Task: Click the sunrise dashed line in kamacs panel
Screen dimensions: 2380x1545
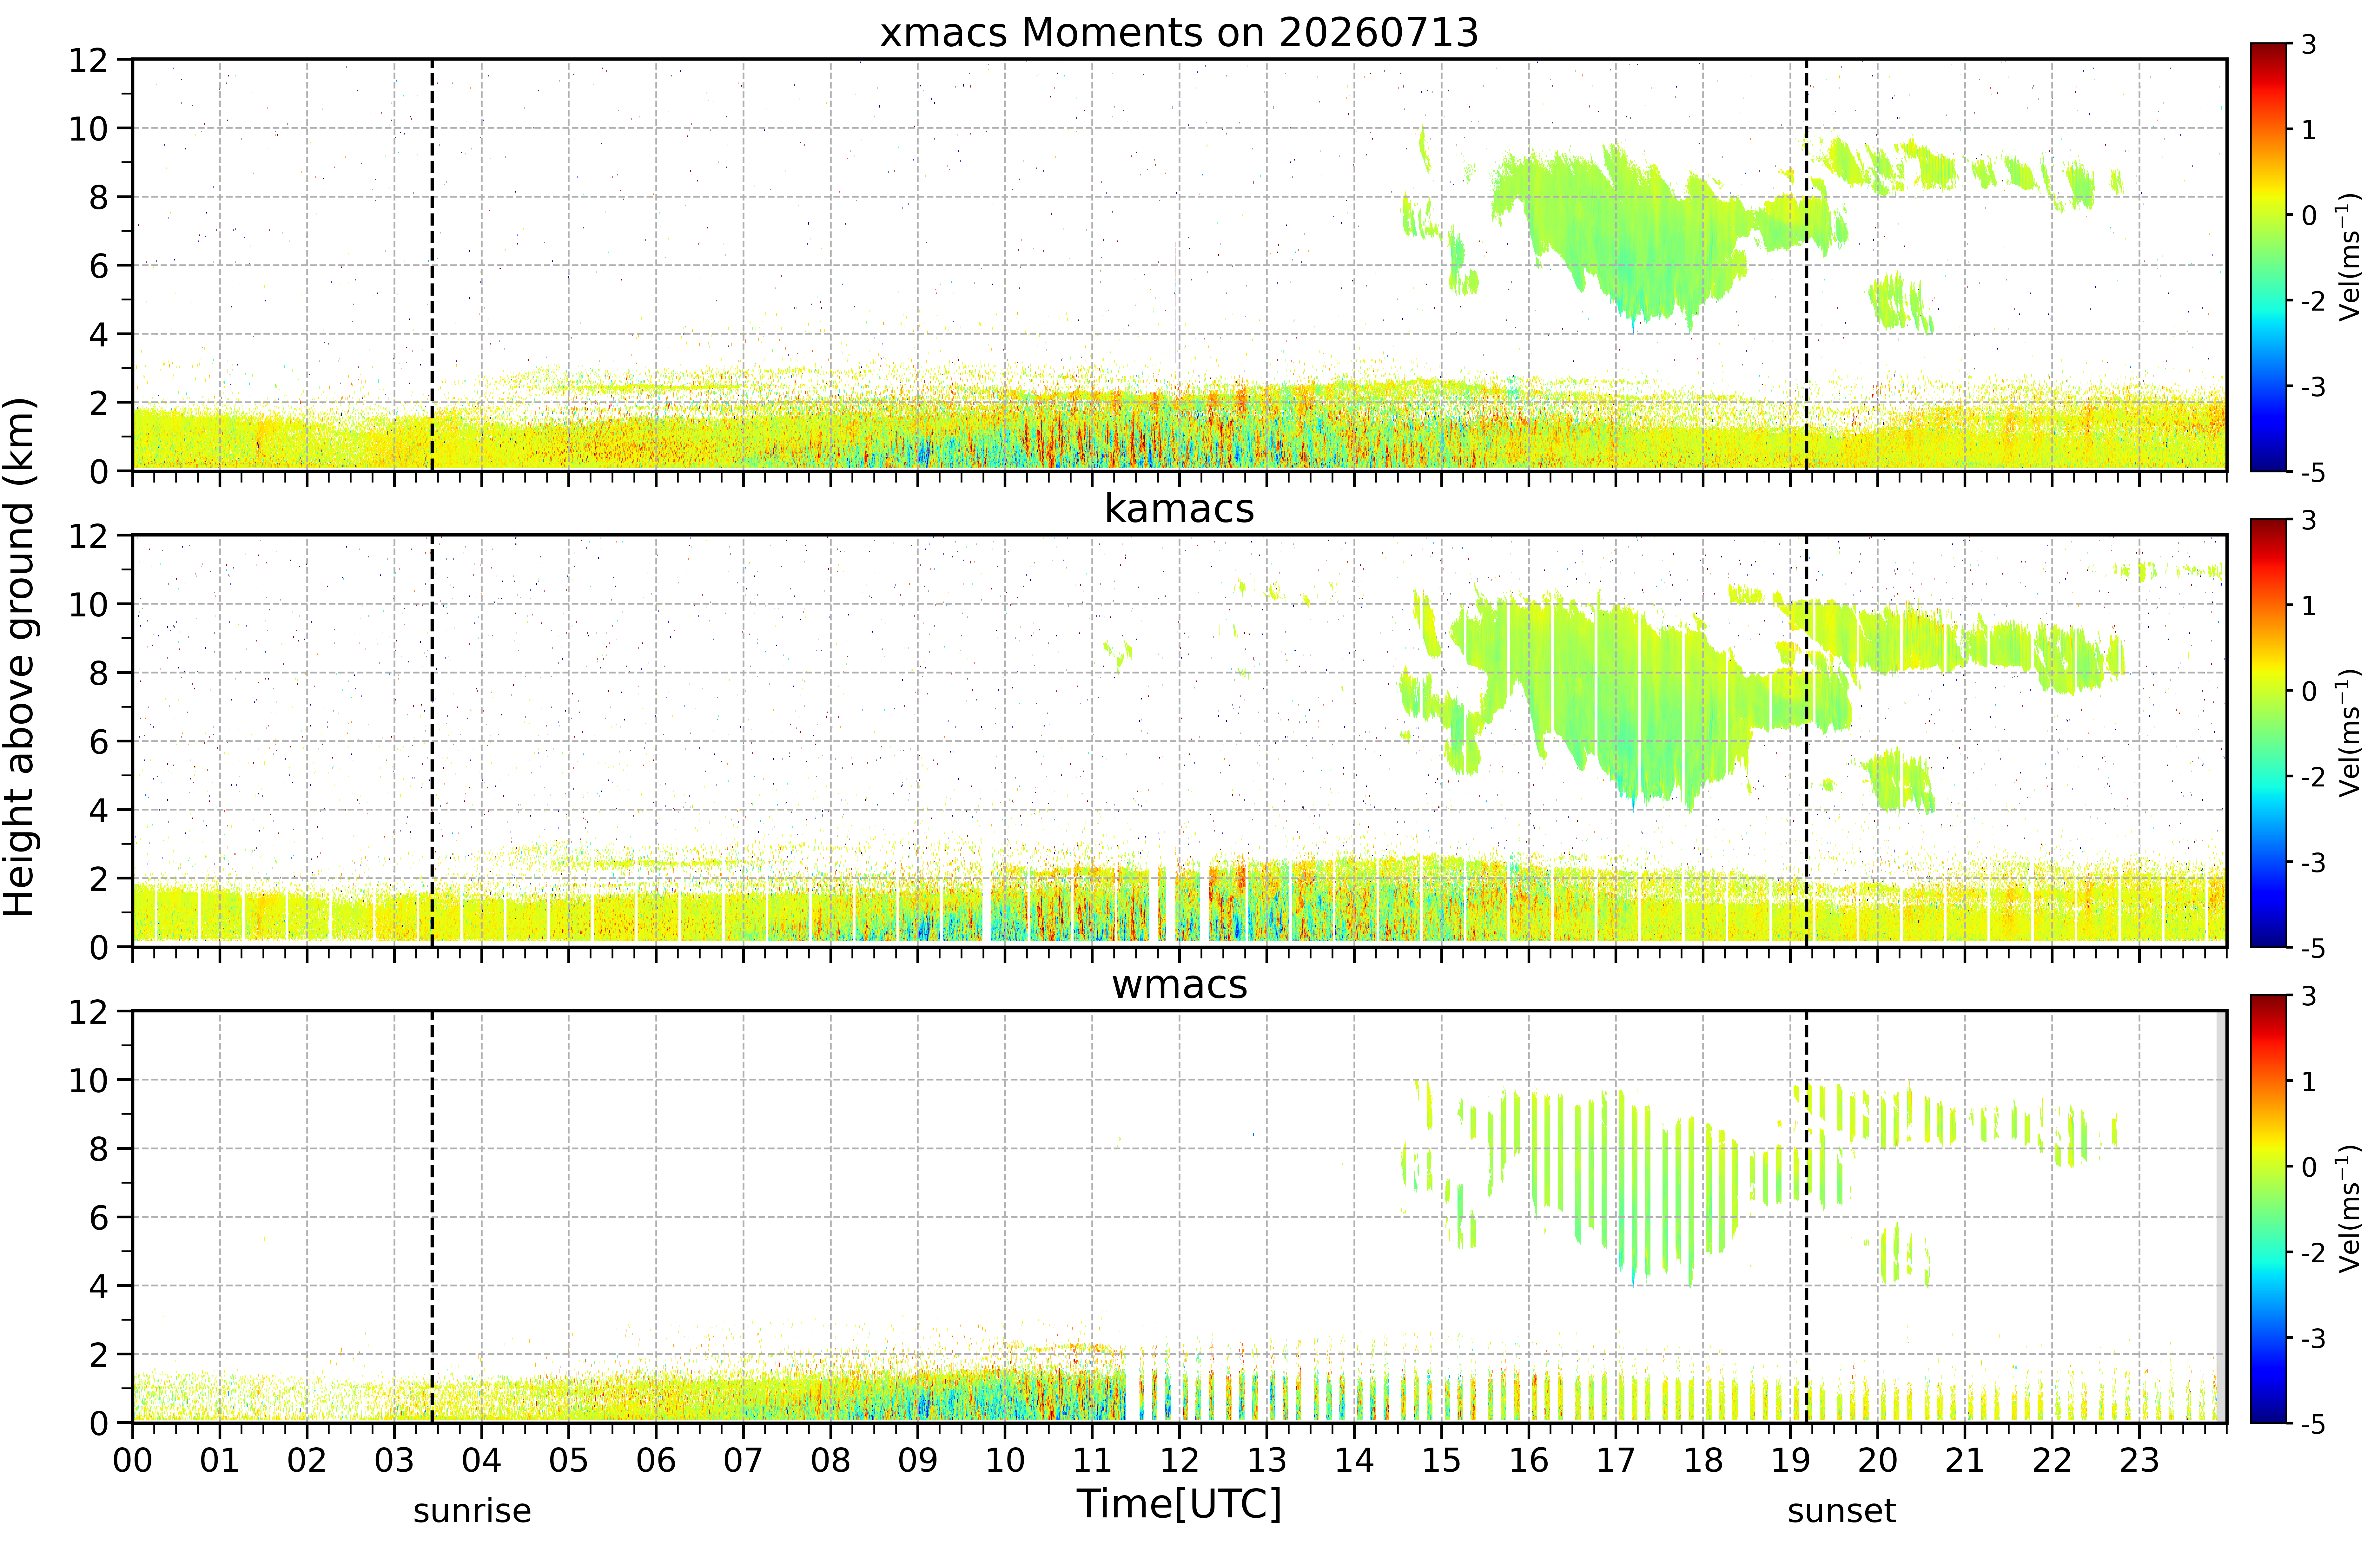Action: click(432, 741)
